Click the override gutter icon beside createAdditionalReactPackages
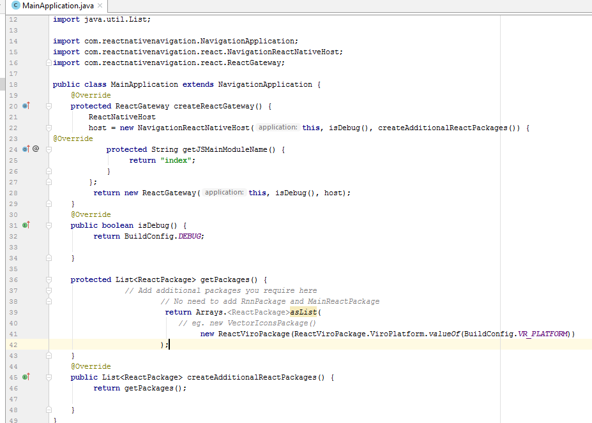 click(x=27, y=377)
